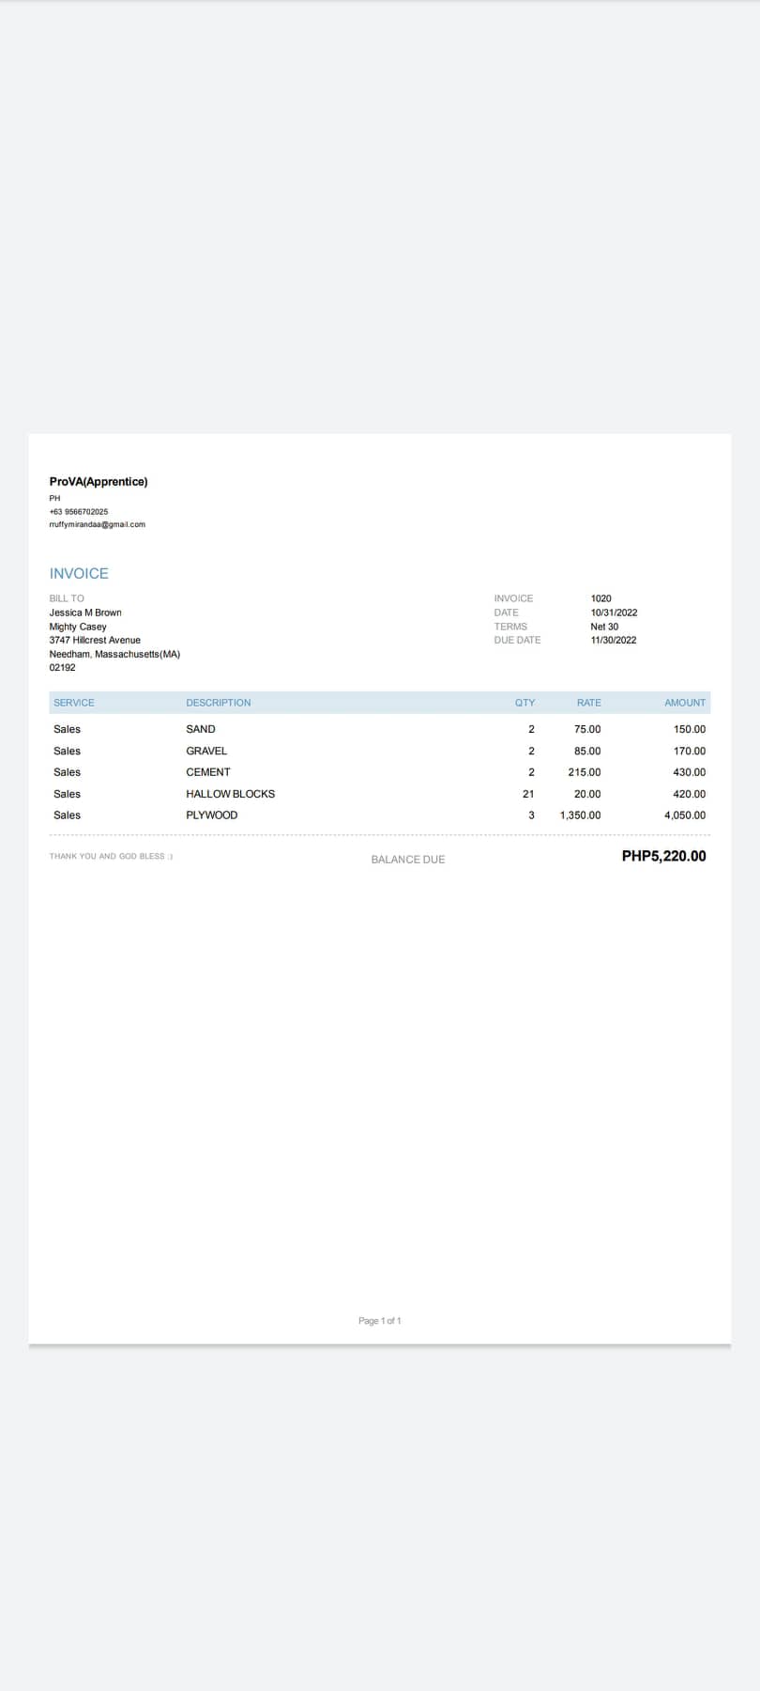760x1691 pixels.
Task: Click rate 85.00 for GRAVEL
Action: point(587,751)
